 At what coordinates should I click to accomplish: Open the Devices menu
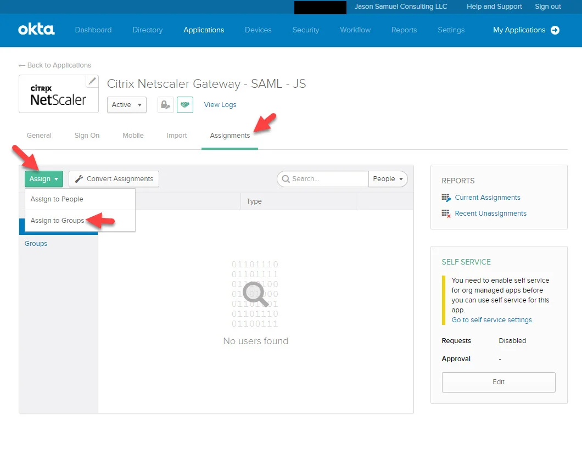click(258, 30)
